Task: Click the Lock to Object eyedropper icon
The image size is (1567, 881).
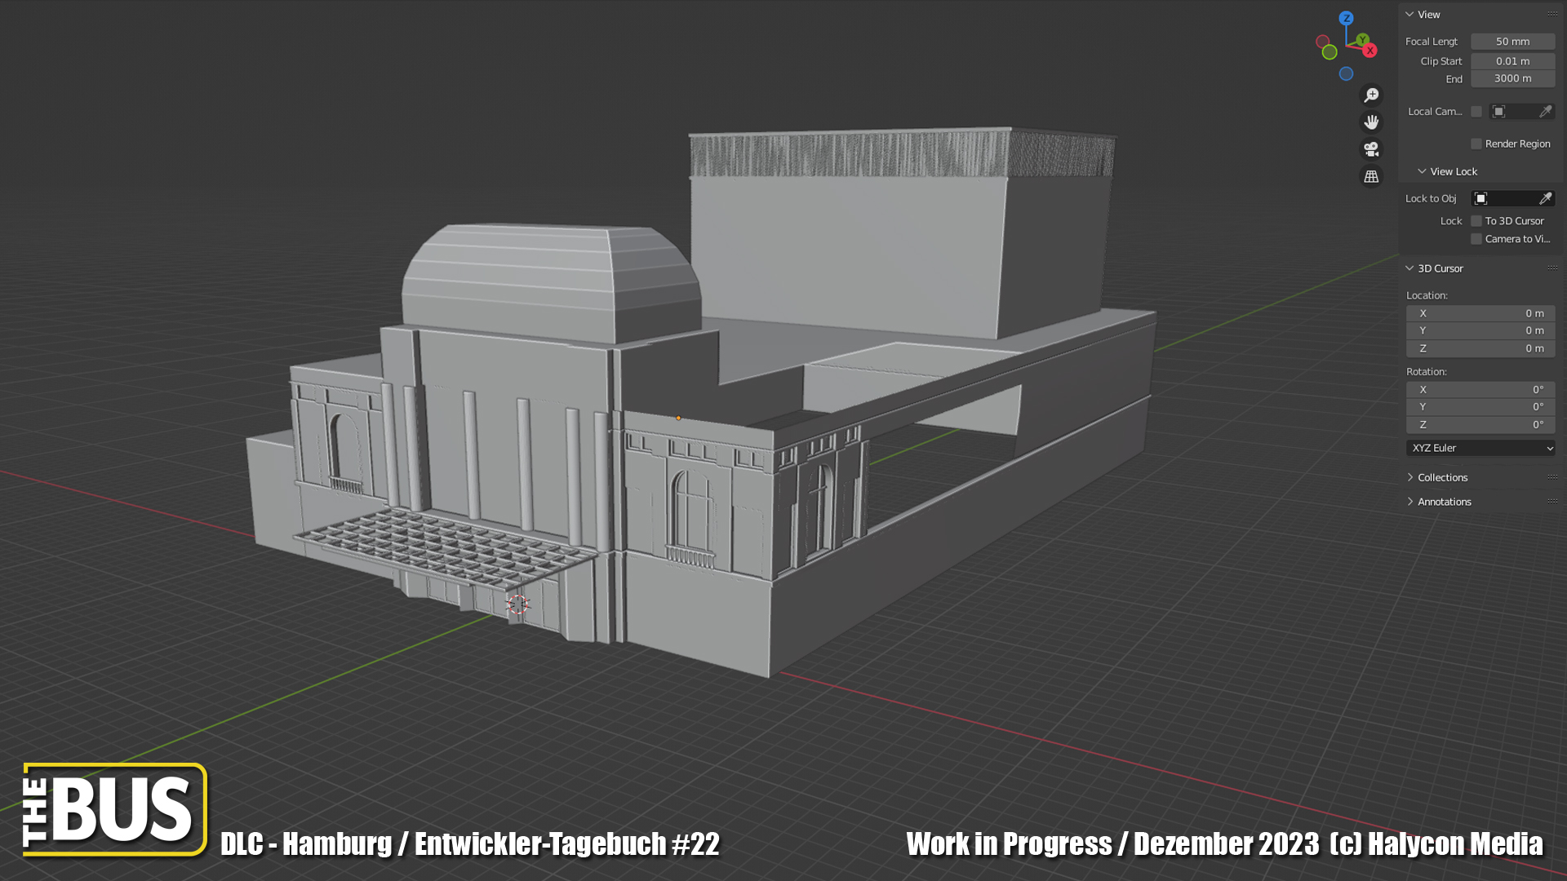Action: point(1545,198)
